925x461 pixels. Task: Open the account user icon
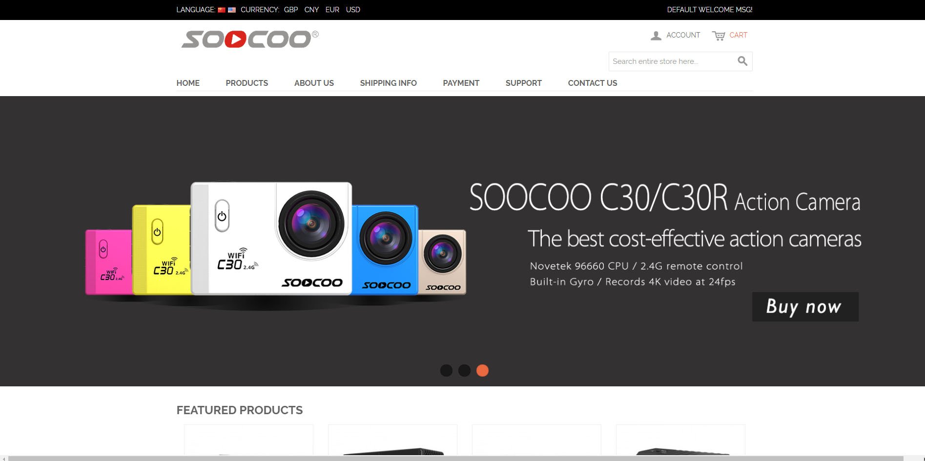coord(656,36)
